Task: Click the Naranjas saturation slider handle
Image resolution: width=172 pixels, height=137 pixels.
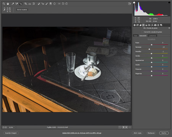Action: (x=149, y=49)
